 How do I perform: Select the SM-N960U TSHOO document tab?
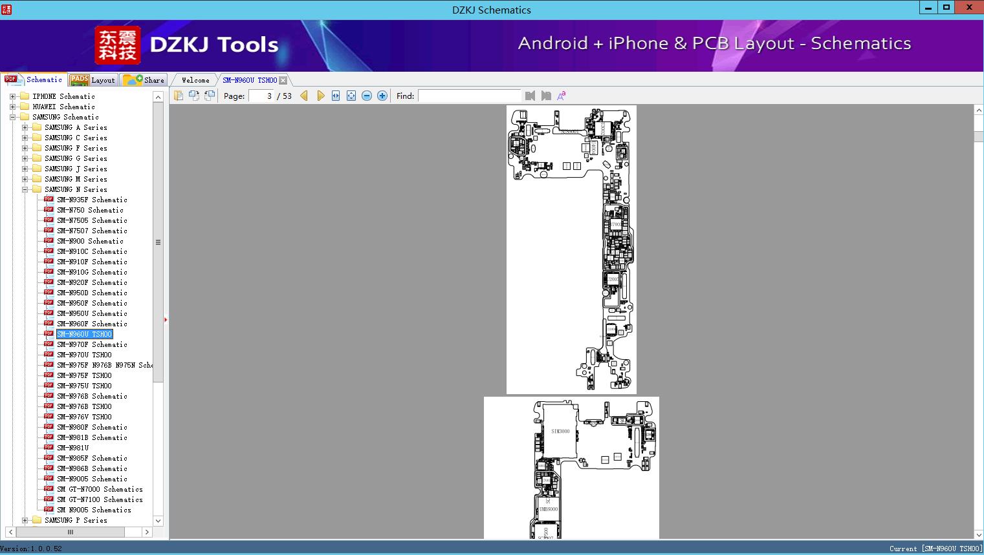point(250,80)
